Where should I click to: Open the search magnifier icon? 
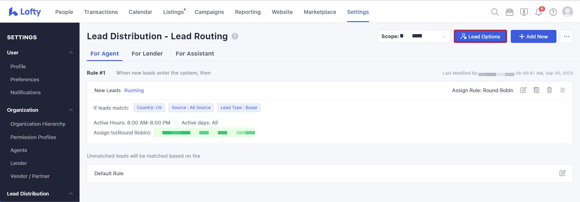pyautogui.click(x=495, y=12)
